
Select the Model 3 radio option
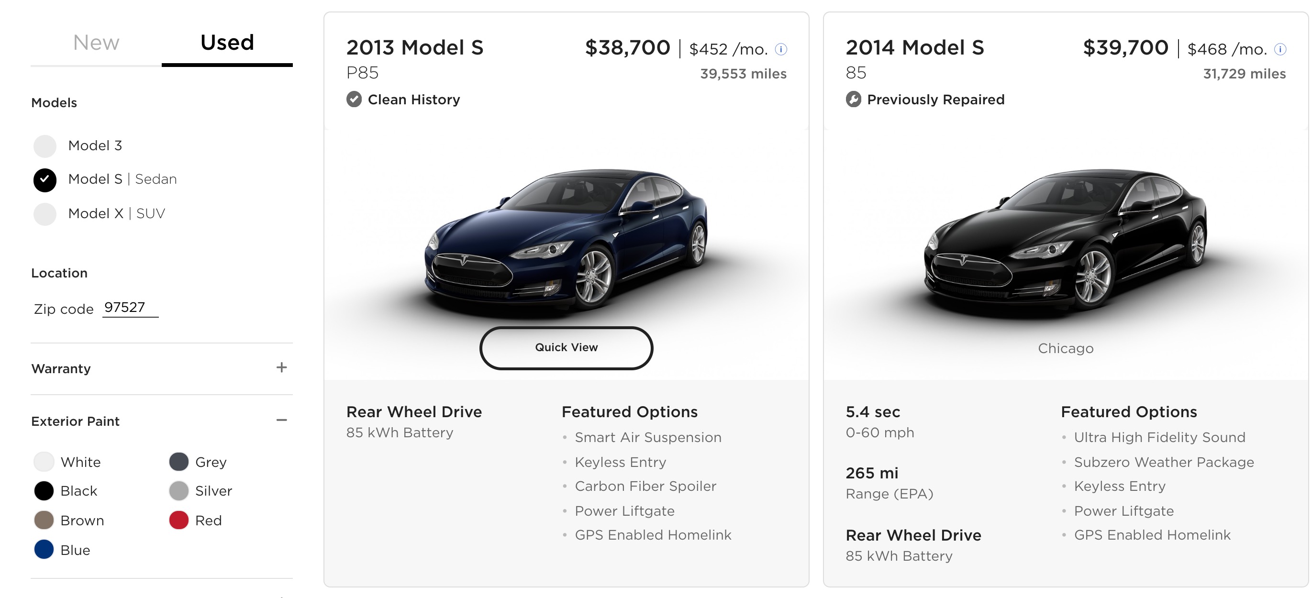45,146
